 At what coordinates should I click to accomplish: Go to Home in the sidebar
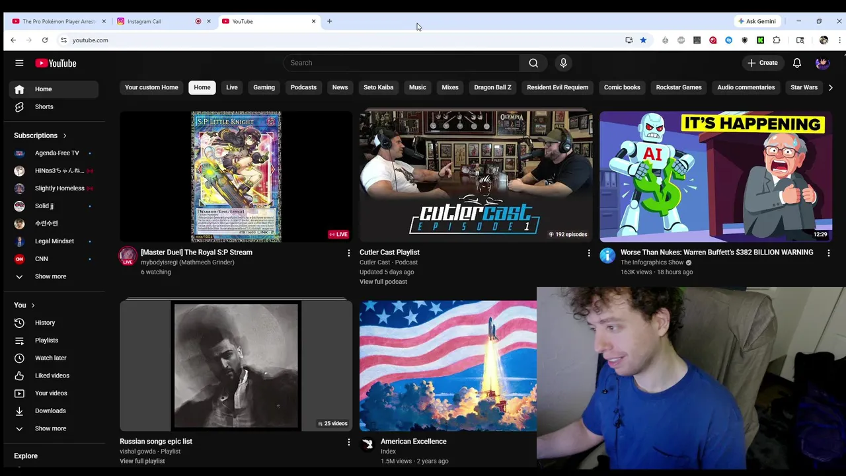click(x=54, y=89)
